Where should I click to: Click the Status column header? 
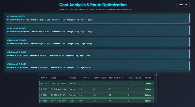point(148,78)
